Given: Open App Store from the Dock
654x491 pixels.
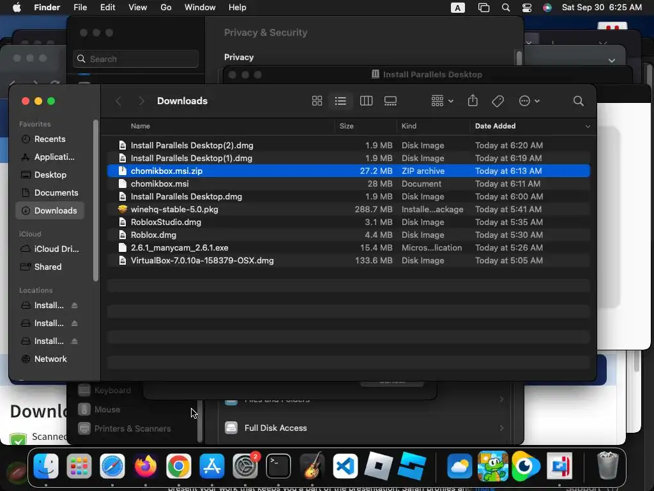Looking at the screenshot, I should click(212, 466).
